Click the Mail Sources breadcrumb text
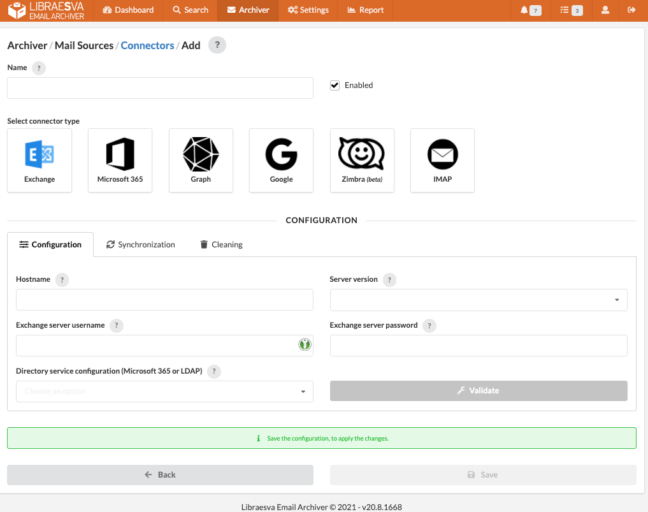Screen dimensions: 648x512 pyautogui.click(x=84, y=45)
